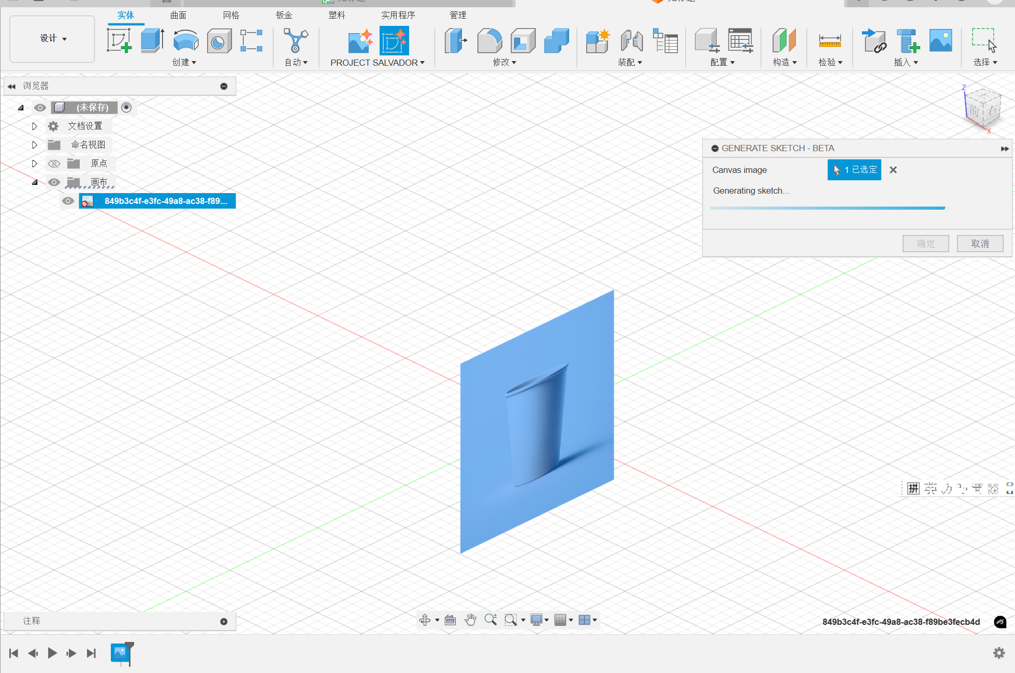Play the design timeline
The image size is (1015, 673).
[x=52, y=653]
